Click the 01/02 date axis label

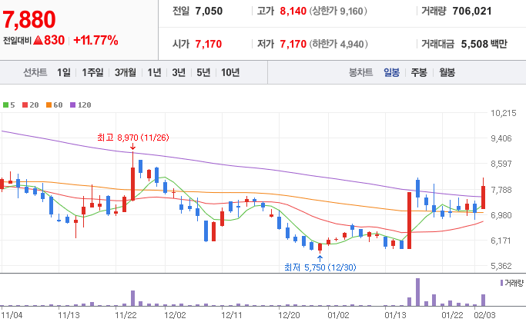pos(338,315)
